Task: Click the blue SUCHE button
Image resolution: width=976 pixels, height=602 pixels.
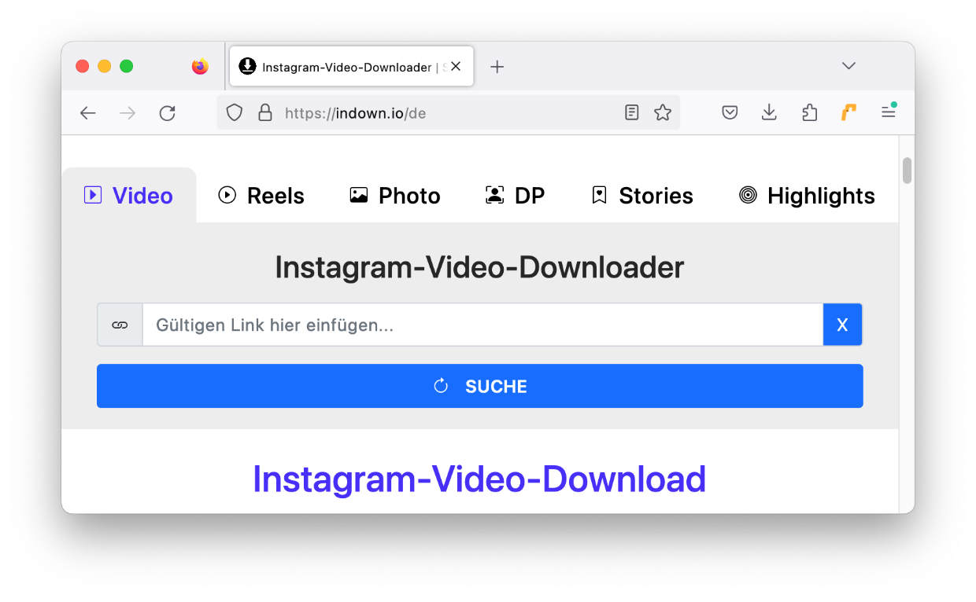Action: pyautogui.click(x=480, y=386)
